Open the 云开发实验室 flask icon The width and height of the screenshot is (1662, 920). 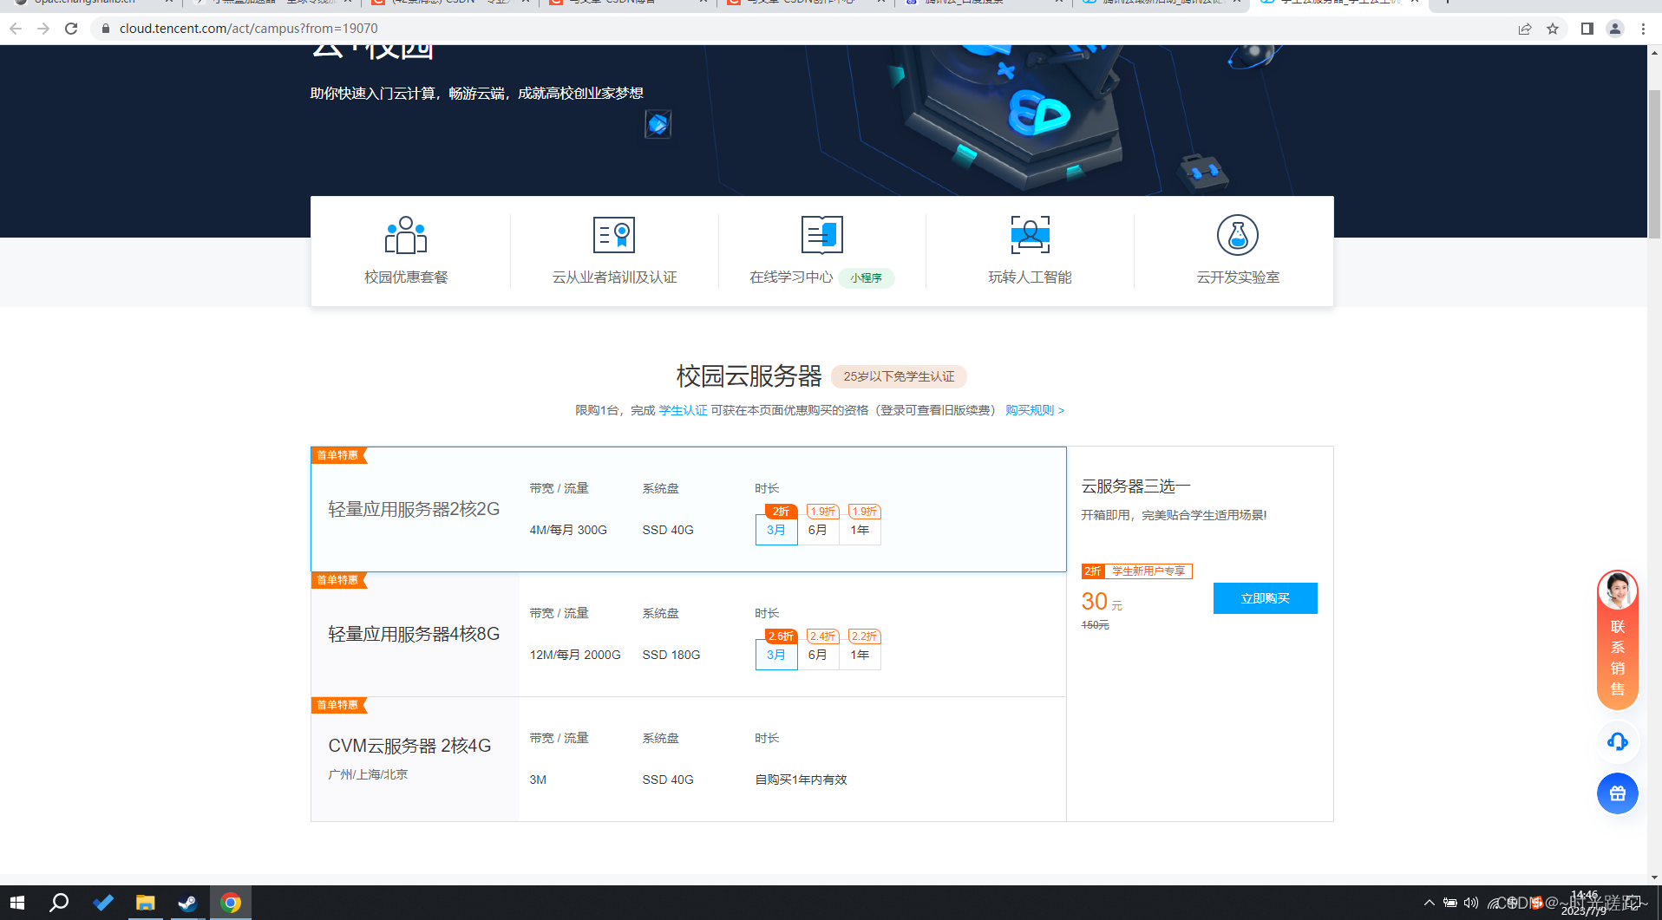pyautogui.click(x=1238, y=235)
